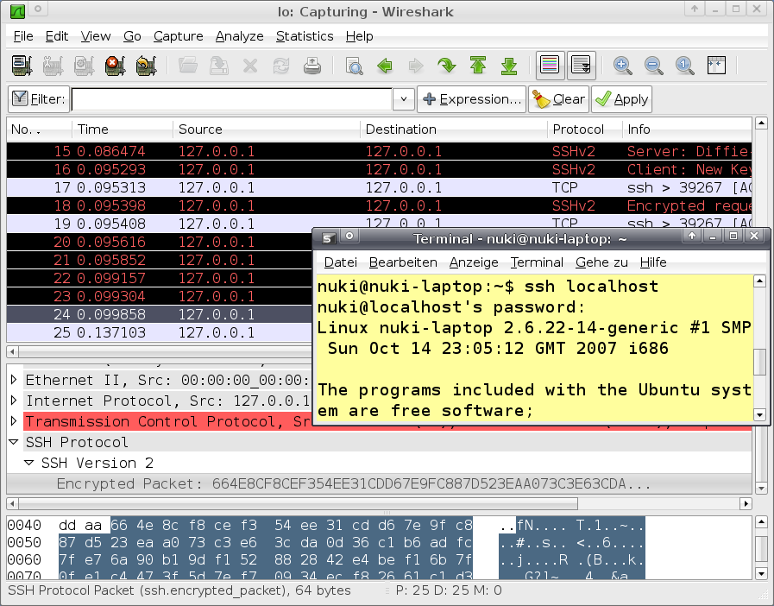The height and width of the screenshot is (606, 774).
Task: Jump to the last packet
Action: (x=509, y=66)
